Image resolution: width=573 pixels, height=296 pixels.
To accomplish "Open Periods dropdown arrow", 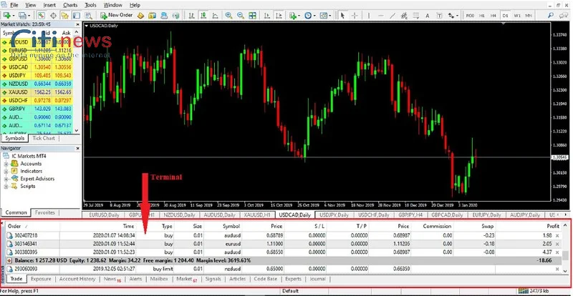I will tap(314, 15).
